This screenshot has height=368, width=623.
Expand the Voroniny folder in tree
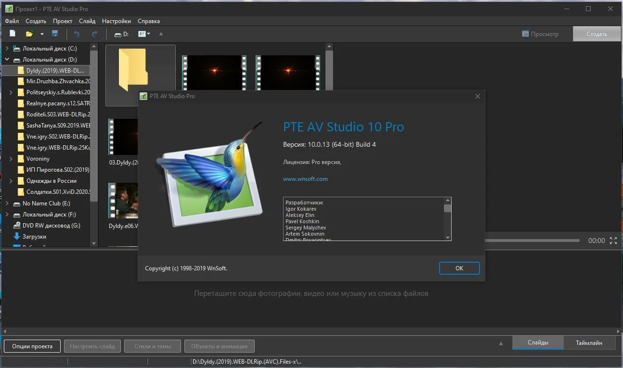[x=11, y=159]
